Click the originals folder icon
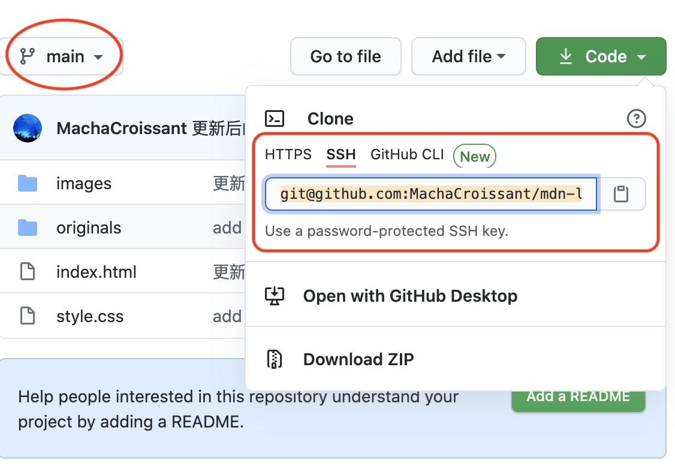 tap(28, 228)
